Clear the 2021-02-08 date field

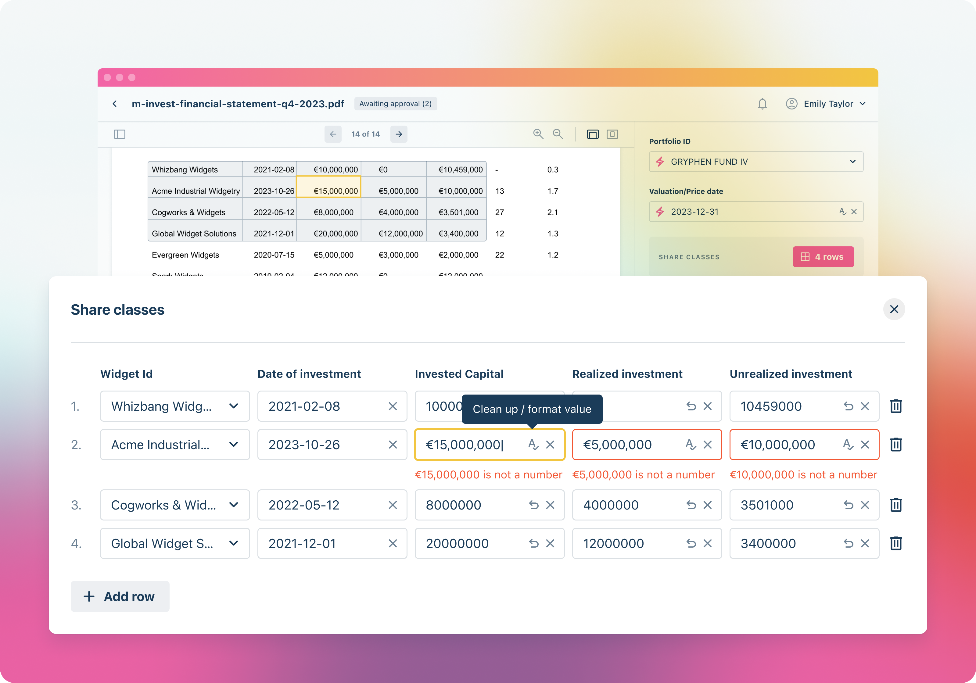tap(393, 406)
